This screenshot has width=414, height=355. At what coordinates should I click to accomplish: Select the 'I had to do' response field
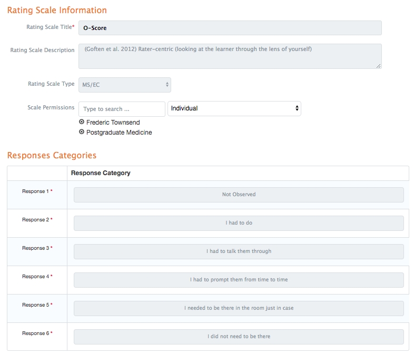pos(239,223)
